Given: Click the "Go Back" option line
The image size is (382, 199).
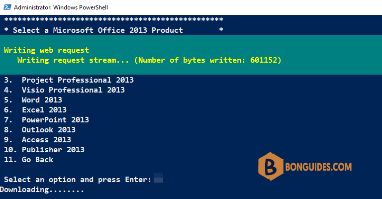Looking at the screenshot, I should [x=28, y=160].
